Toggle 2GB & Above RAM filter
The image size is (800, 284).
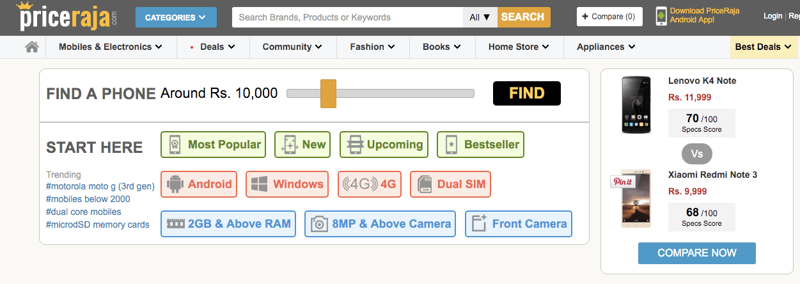pos(228,224)
